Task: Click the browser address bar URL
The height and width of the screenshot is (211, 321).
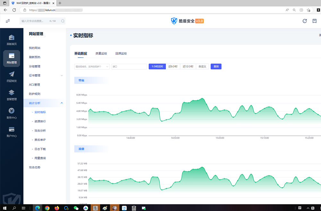Action: (x=56, y=10)
